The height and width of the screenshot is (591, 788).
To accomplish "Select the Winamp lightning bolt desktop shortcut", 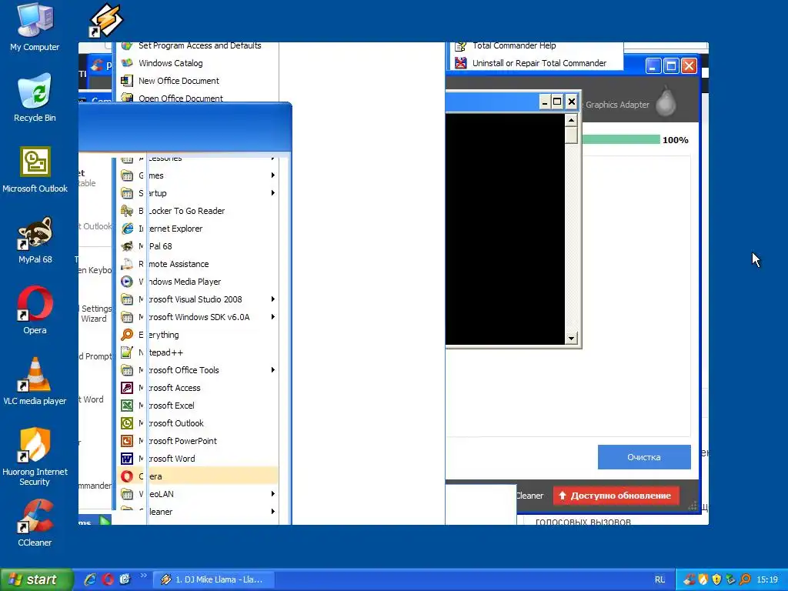I will click(x=106, y=20).
